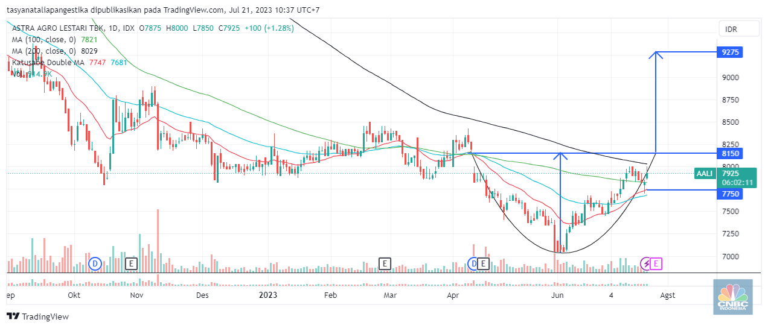Click the Agst label on time axis

tap(667, 295)
